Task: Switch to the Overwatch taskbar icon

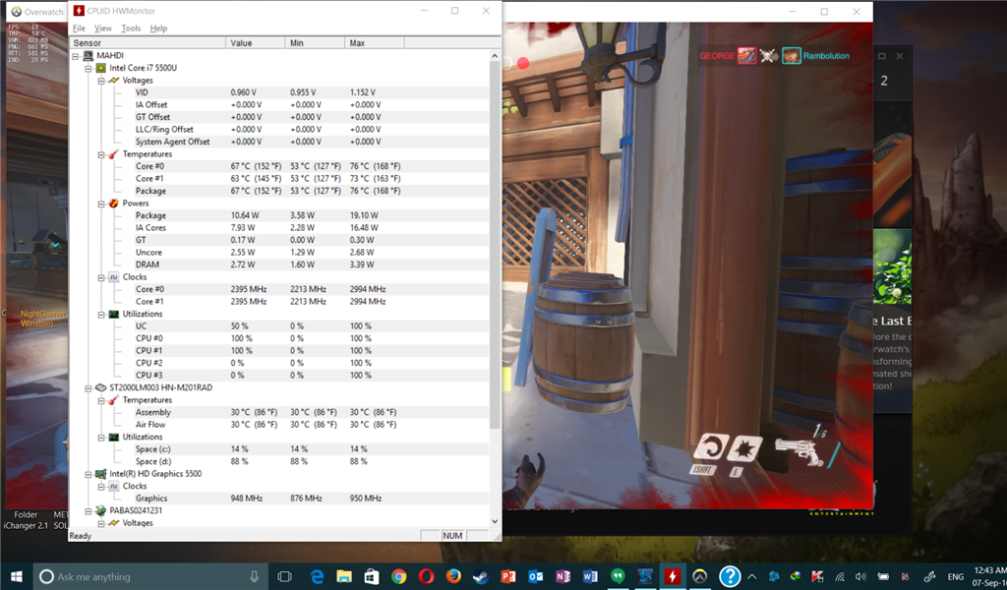Action: (700, 576)
